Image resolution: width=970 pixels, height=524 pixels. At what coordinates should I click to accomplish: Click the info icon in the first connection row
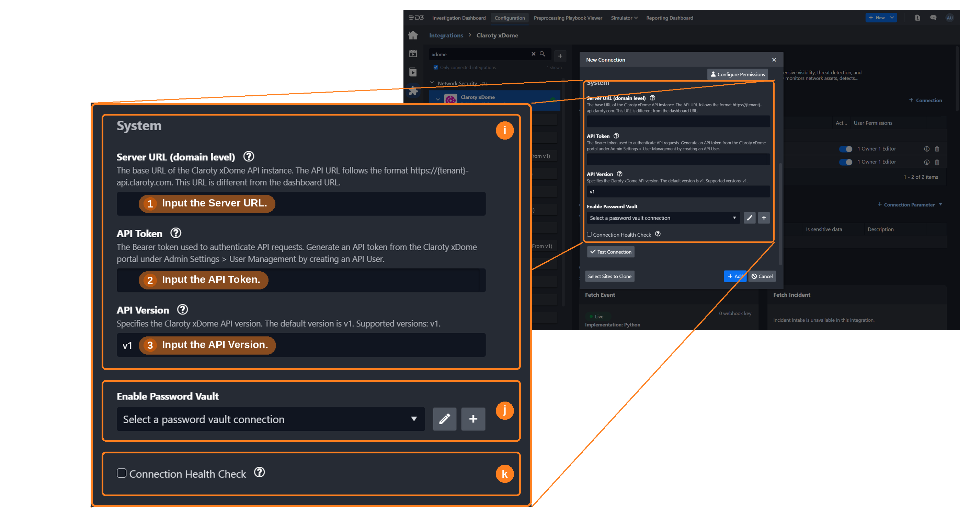pyautogui.click(x=926, y=149)
